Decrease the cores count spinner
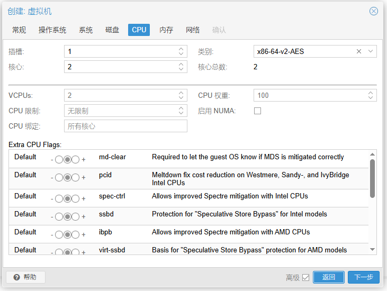This screenshot has height=291, width=387. 181,69
